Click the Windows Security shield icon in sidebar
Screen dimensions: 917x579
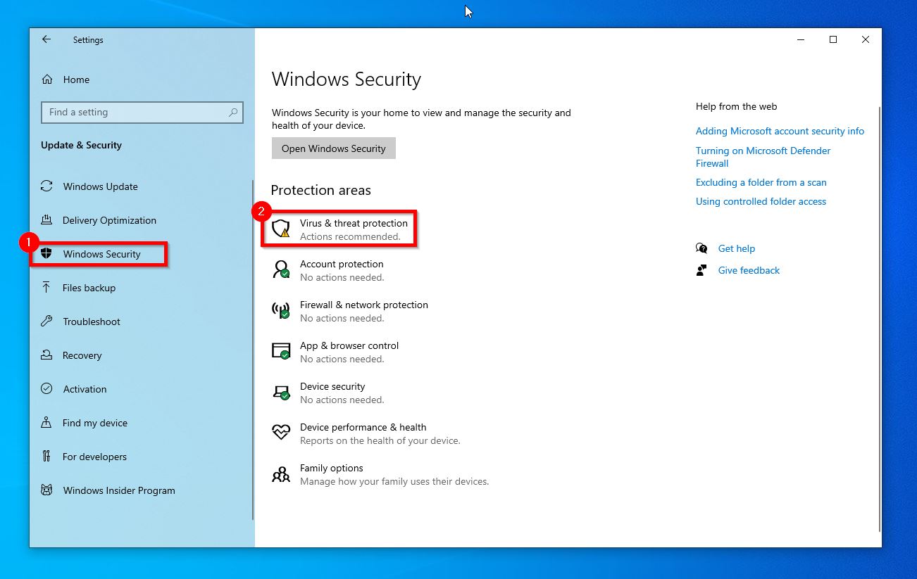pyautogui.click(x=46, y=254)
